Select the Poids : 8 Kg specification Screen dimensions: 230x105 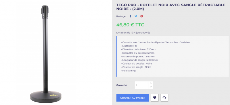(128, 71)
